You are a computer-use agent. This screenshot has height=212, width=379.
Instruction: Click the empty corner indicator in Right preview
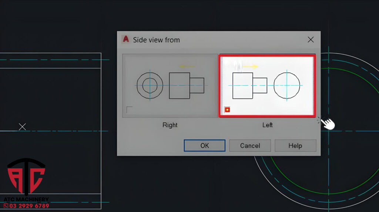click(129, 110)
